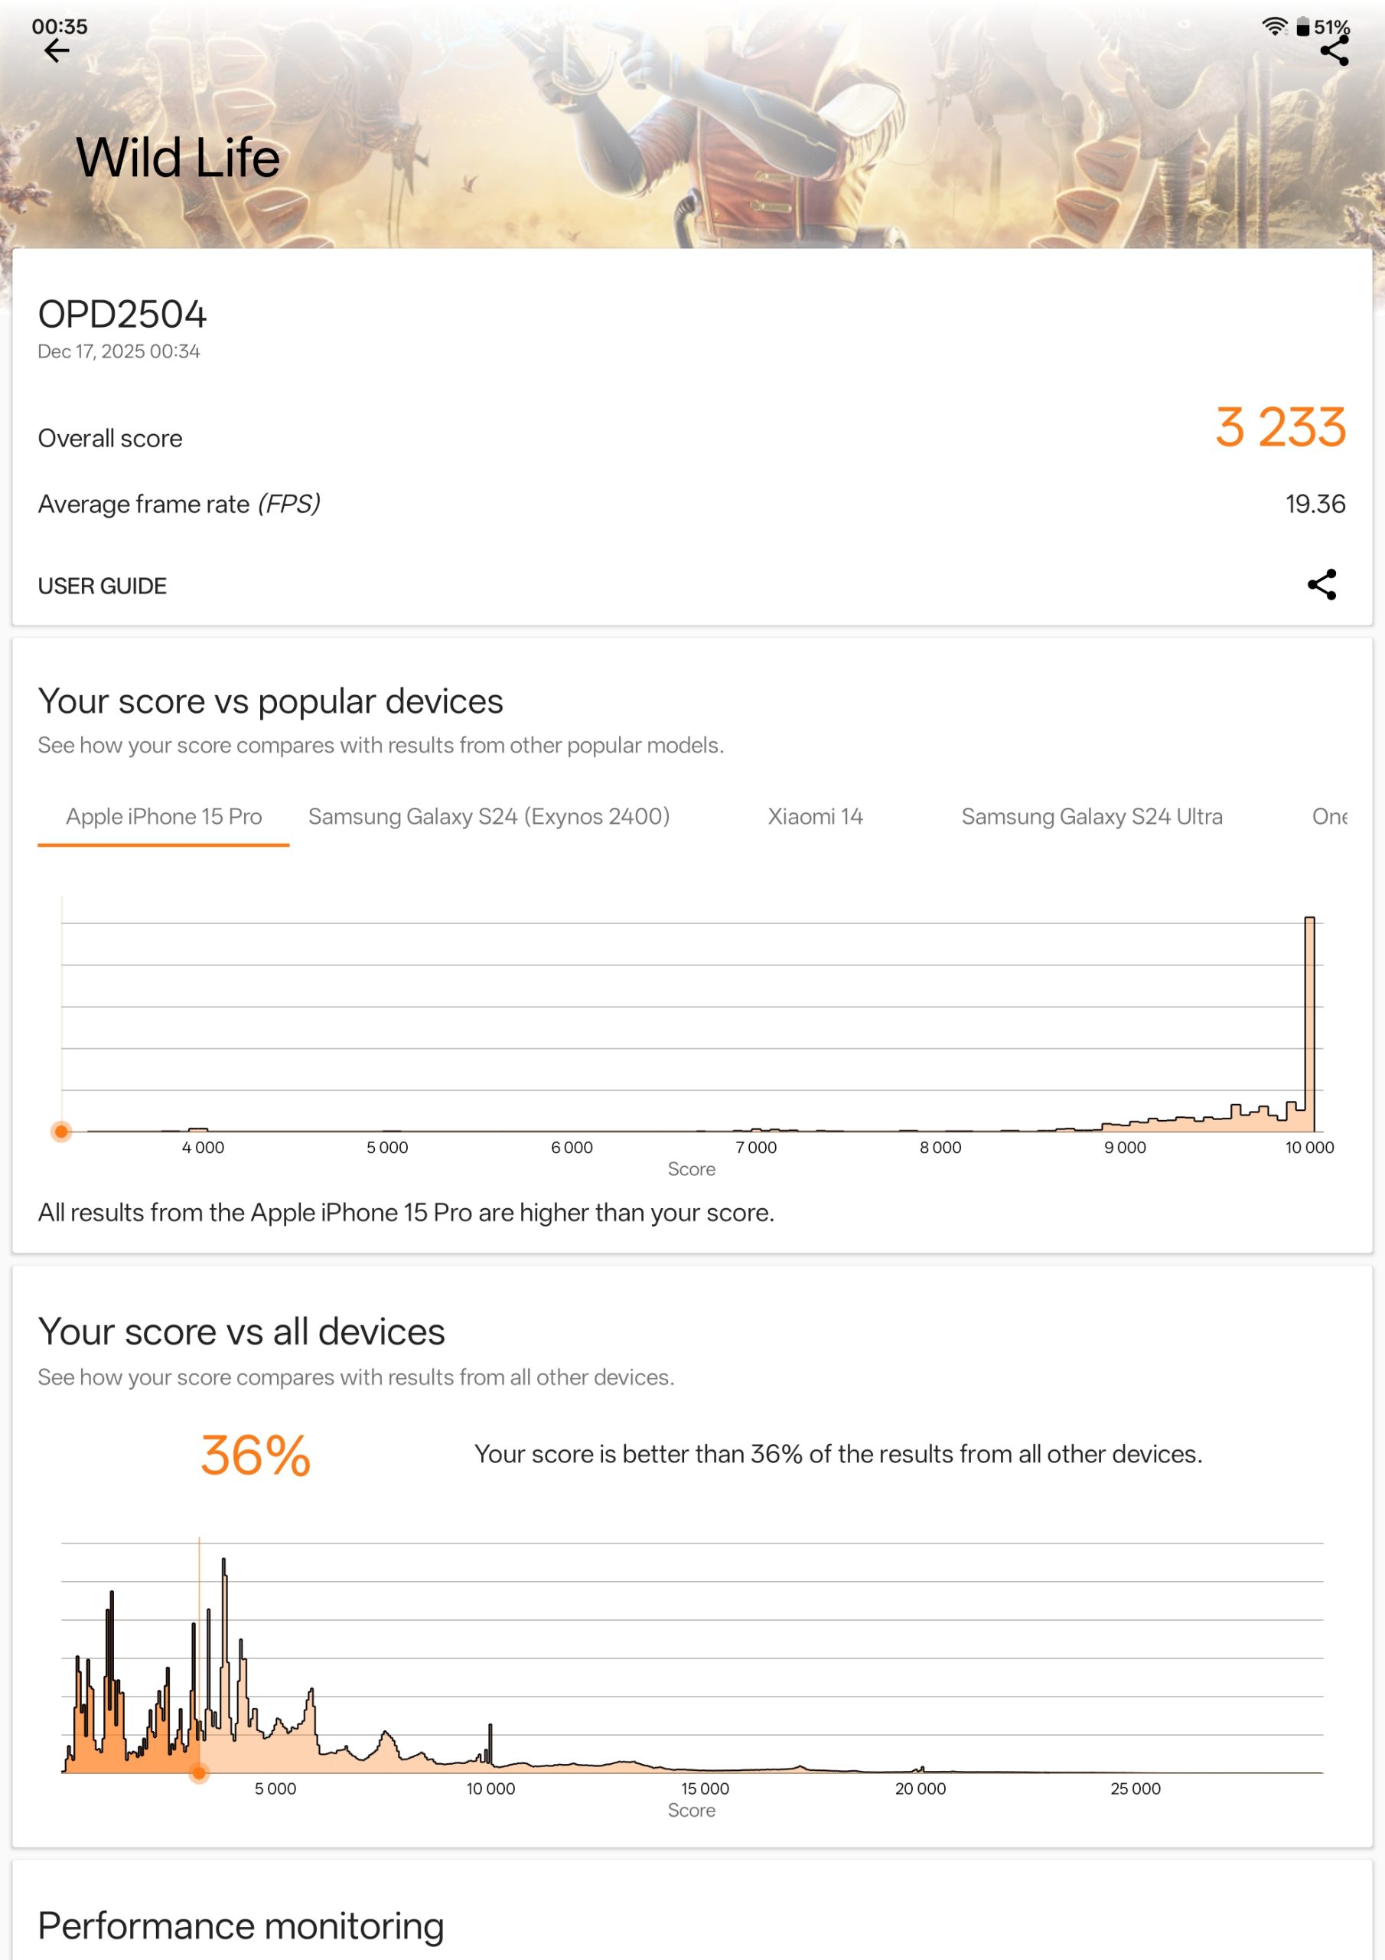The image size is (1385, 1960).
Task: Switch to Samsung Galaxy S24 (Exynos 2400) tab
Action: click(x=489, y=817)
